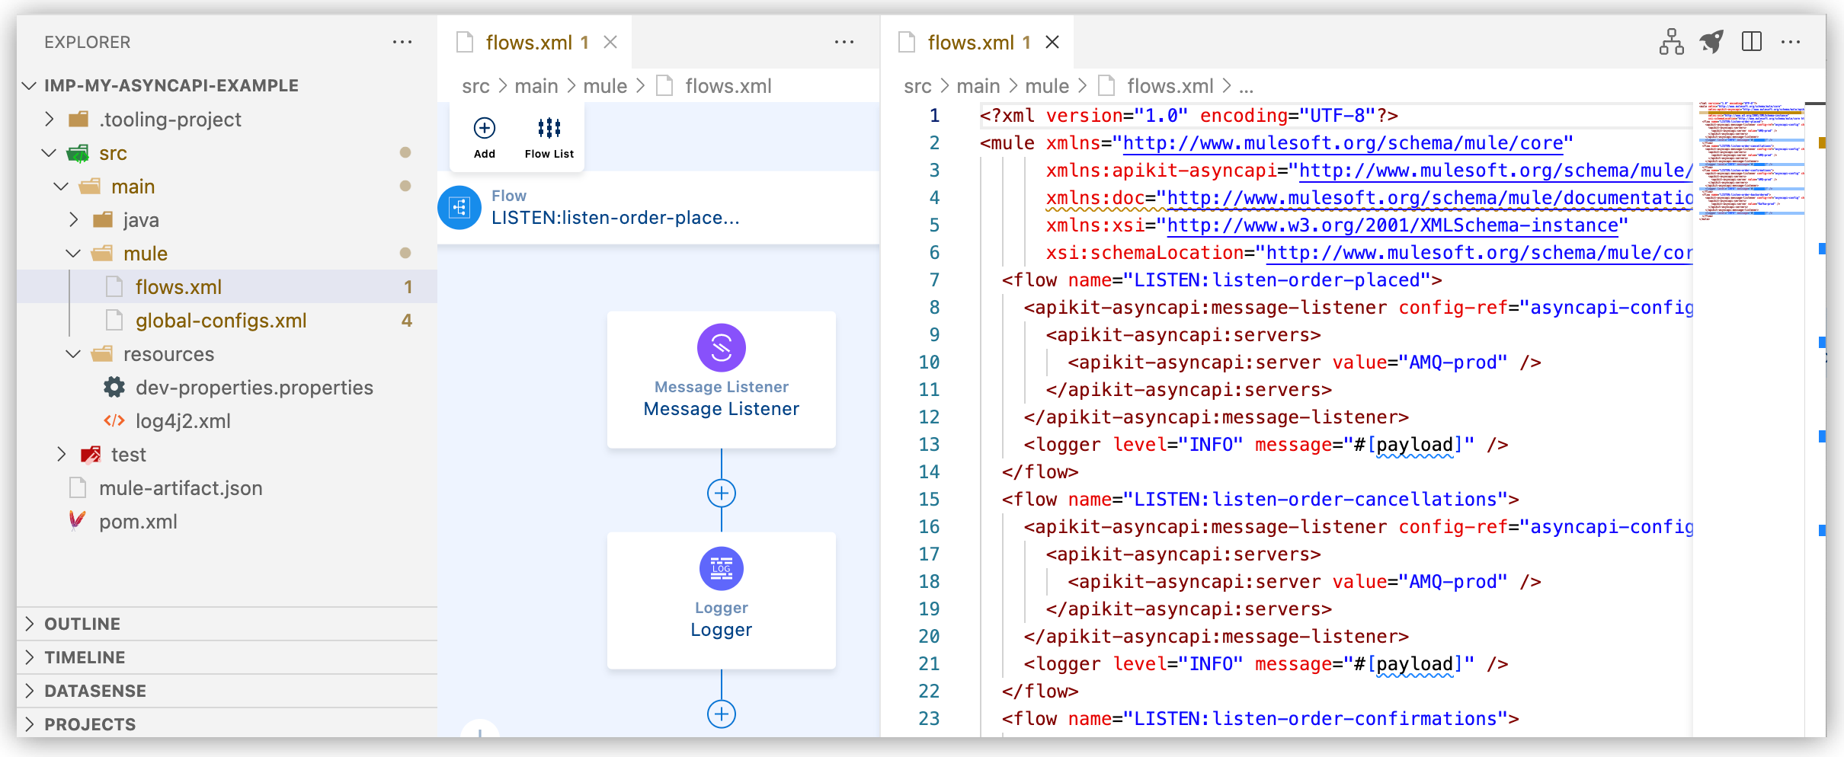Expand the .tooling-project folder
Image resolution: width=1844 pixels, height=757 pixels.
[50, 119]
